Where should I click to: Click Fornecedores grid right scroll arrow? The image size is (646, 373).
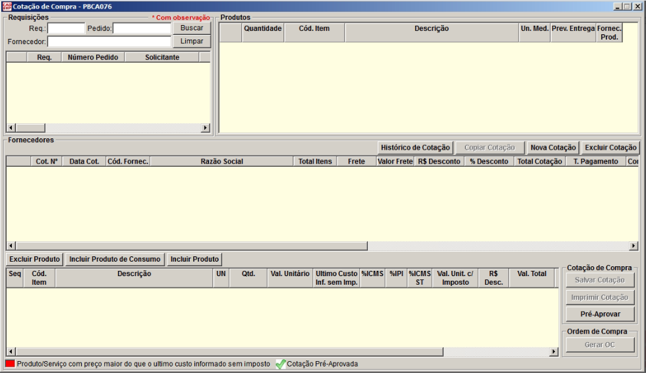633,246
